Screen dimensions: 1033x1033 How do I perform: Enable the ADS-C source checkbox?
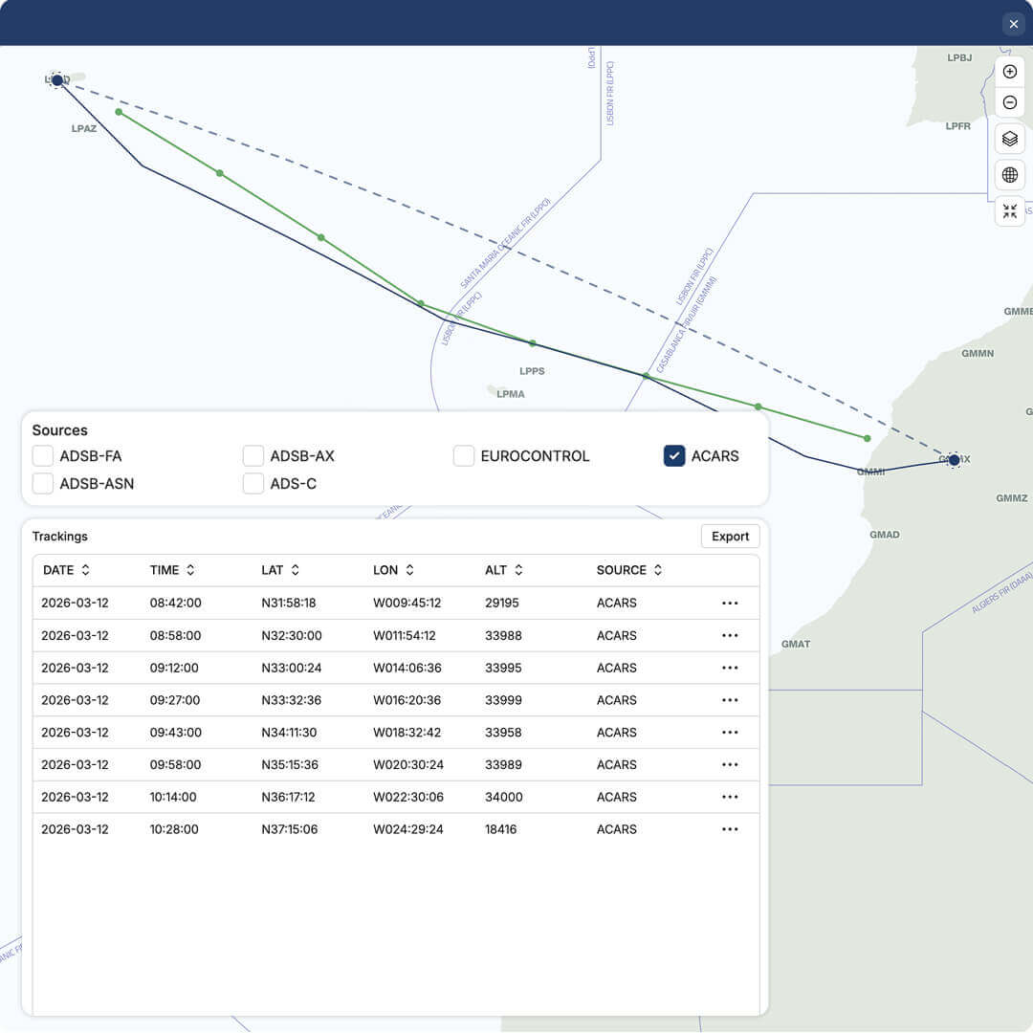click(253, 484)
